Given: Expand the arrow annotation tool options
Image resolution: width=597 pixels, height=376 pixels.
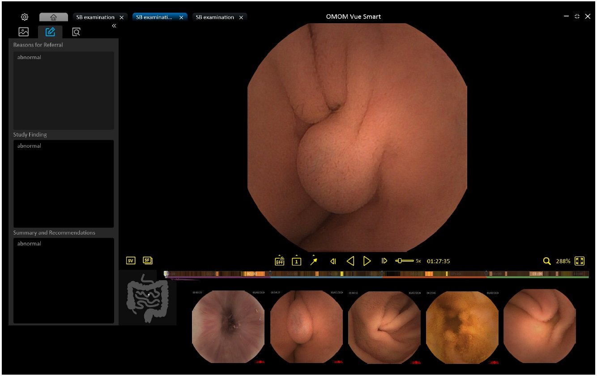Looking at the screenshot, I should 314,261.
